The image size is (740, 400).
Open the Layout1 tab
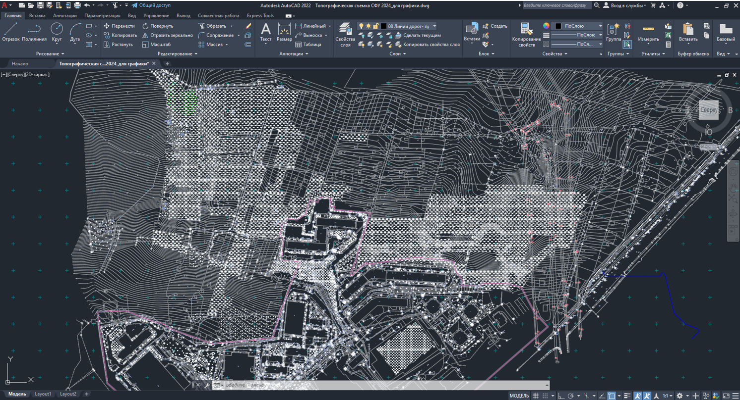point(43,394)
